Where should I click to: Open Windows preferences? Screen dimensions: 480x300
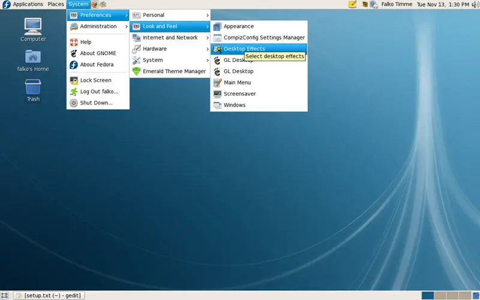259,105
